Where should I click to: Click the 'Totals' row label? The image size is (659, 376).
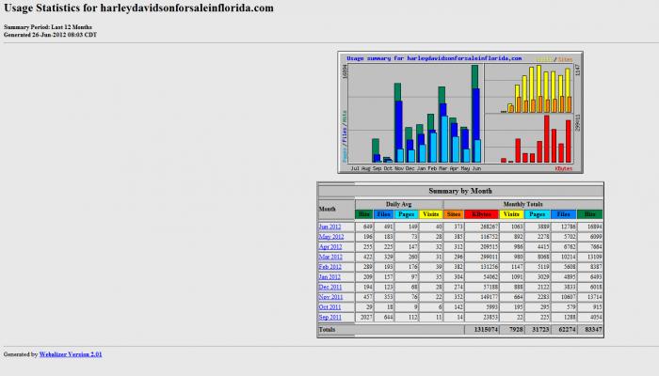(x=327, y=329)
